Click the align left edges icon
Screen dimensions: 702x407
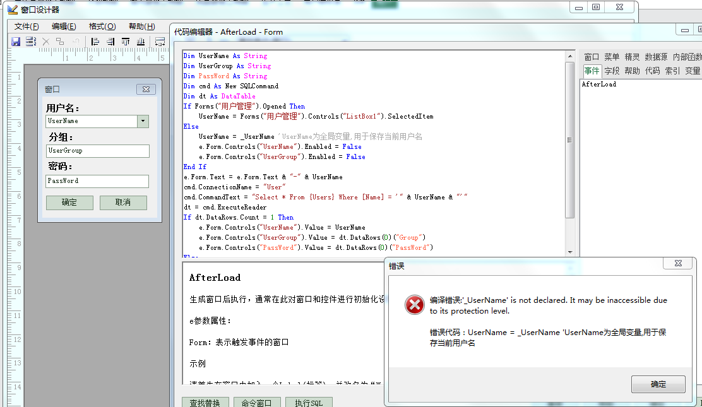pos(95,42)
